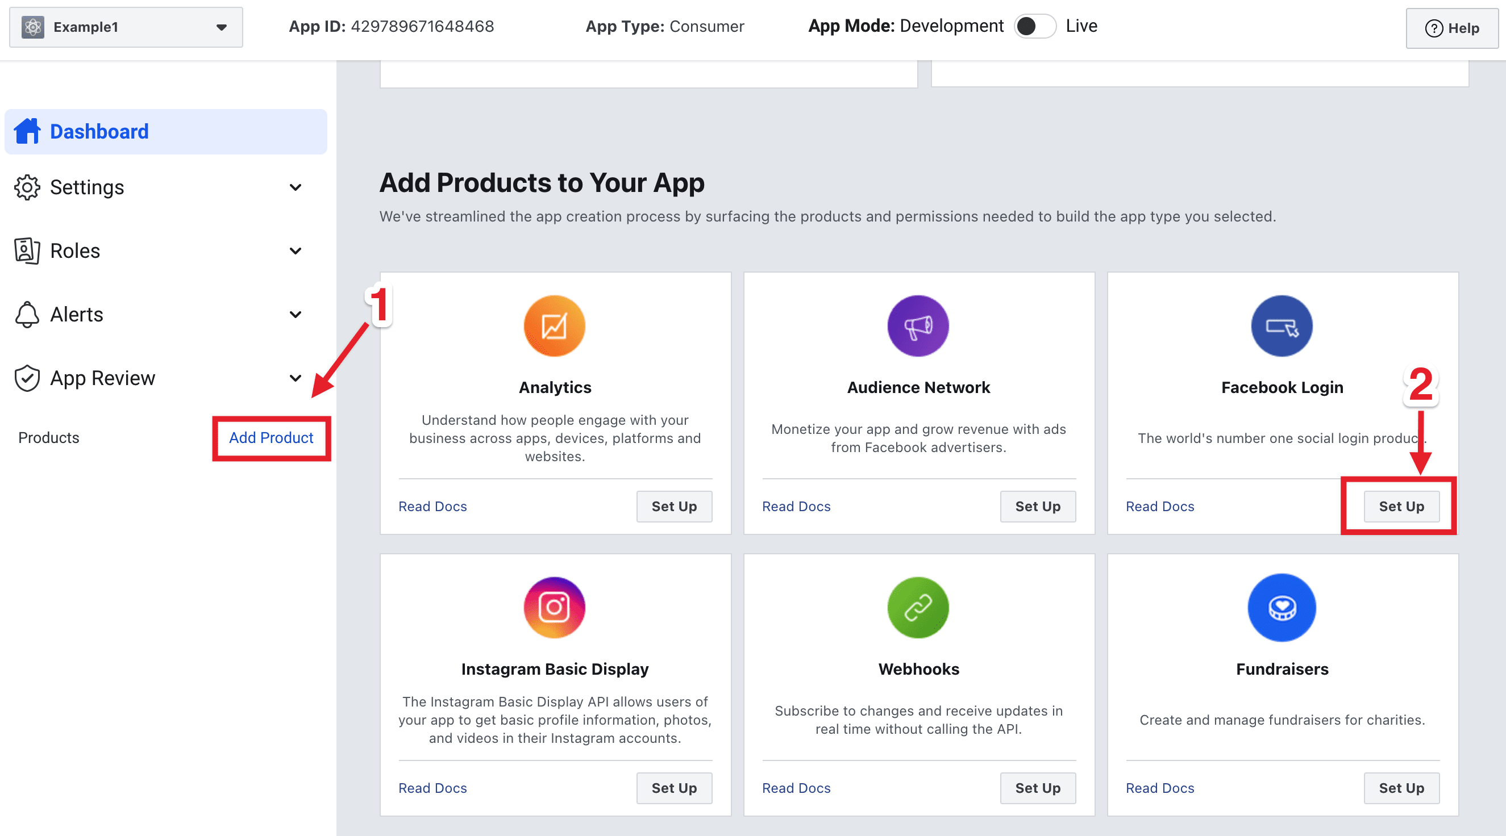1506x836 pixels.
Task: Toggle App Mode to Live
Action: tap(1034, 26)
